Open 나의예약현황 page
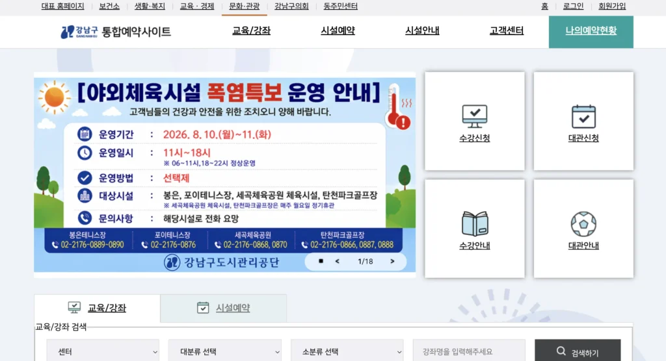Screen dimensions: 666x361 (x=591, y=32)
